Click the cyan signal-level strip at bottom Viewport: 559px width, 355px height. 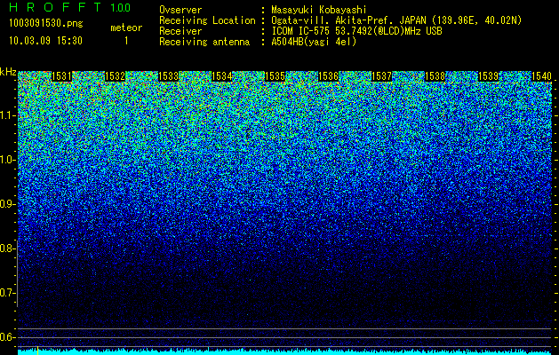point(284,351)
